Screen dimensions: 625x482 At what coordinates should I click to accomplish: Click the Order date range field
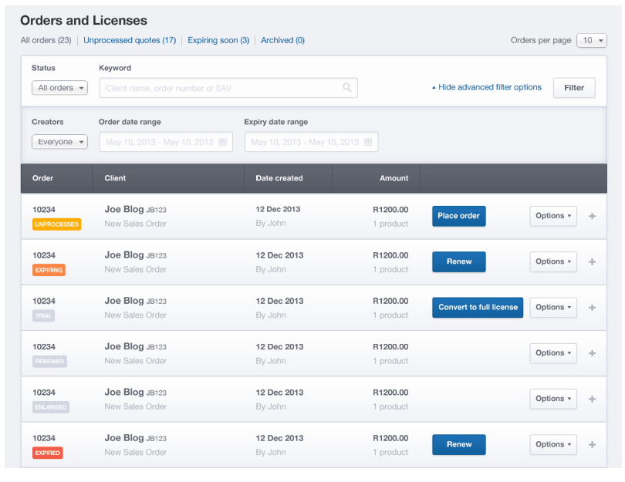166,142
